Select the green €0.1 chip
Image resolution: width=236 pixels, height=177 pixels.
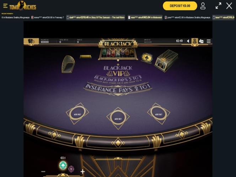(63, 165)
